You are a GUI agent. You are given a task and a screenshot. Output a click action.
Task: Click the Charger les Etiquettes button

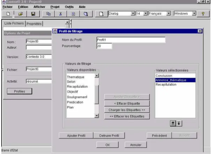click(127, 110)
